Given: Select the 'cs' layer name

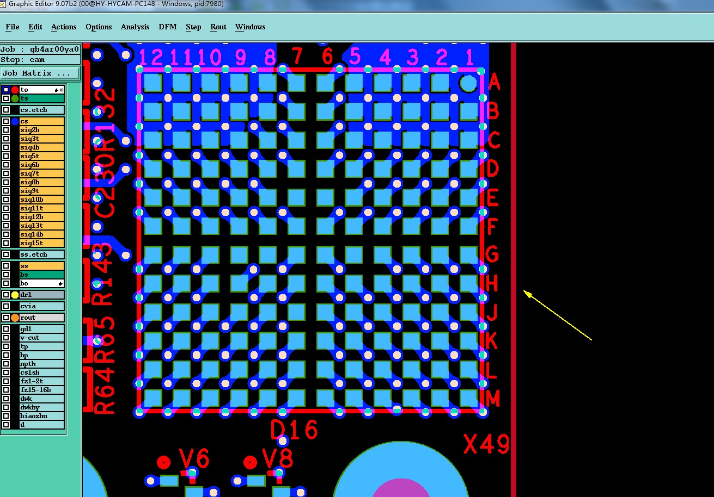Looking at the screenshot, I should [x=42, y=121].
